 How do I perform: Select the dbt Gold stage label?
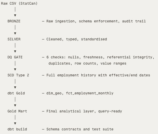click(16, 93)
